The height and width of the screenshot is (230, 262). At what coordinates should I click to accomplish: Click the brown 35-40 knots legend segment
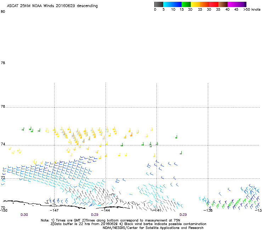tap(223, 4)
